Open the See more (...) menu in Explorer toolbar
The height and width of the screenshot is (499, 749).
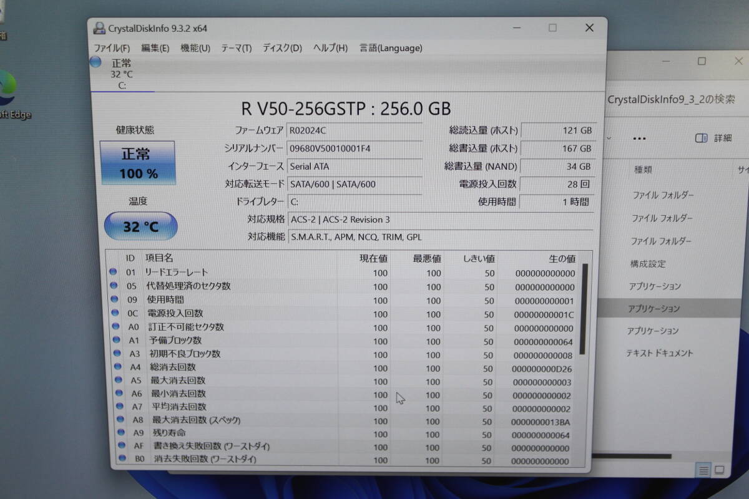tap(639, 138)
